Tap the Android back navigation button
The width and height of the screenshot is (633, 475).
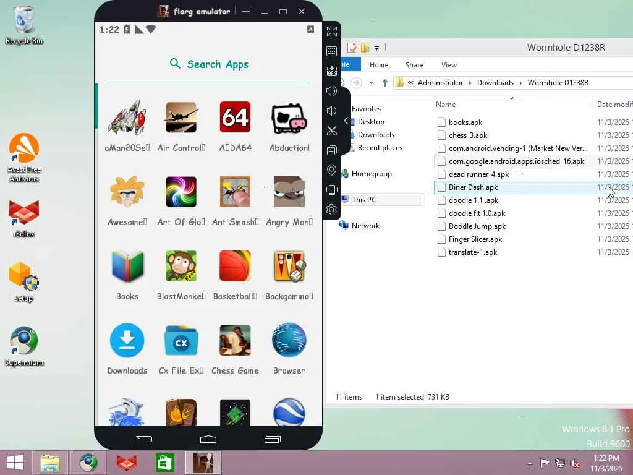pos(144,439)
